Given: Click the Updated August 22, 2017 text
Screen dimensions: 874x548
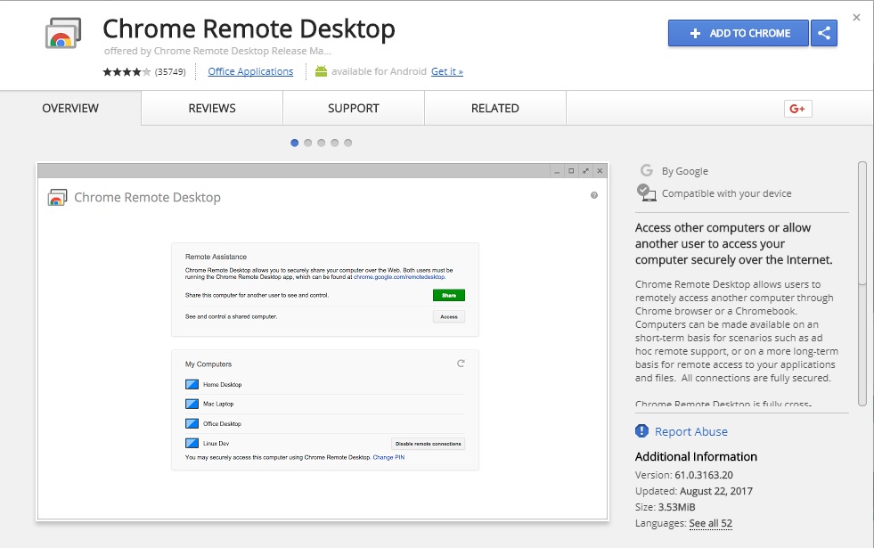Looking at the screenshot, I should point(694,491).
